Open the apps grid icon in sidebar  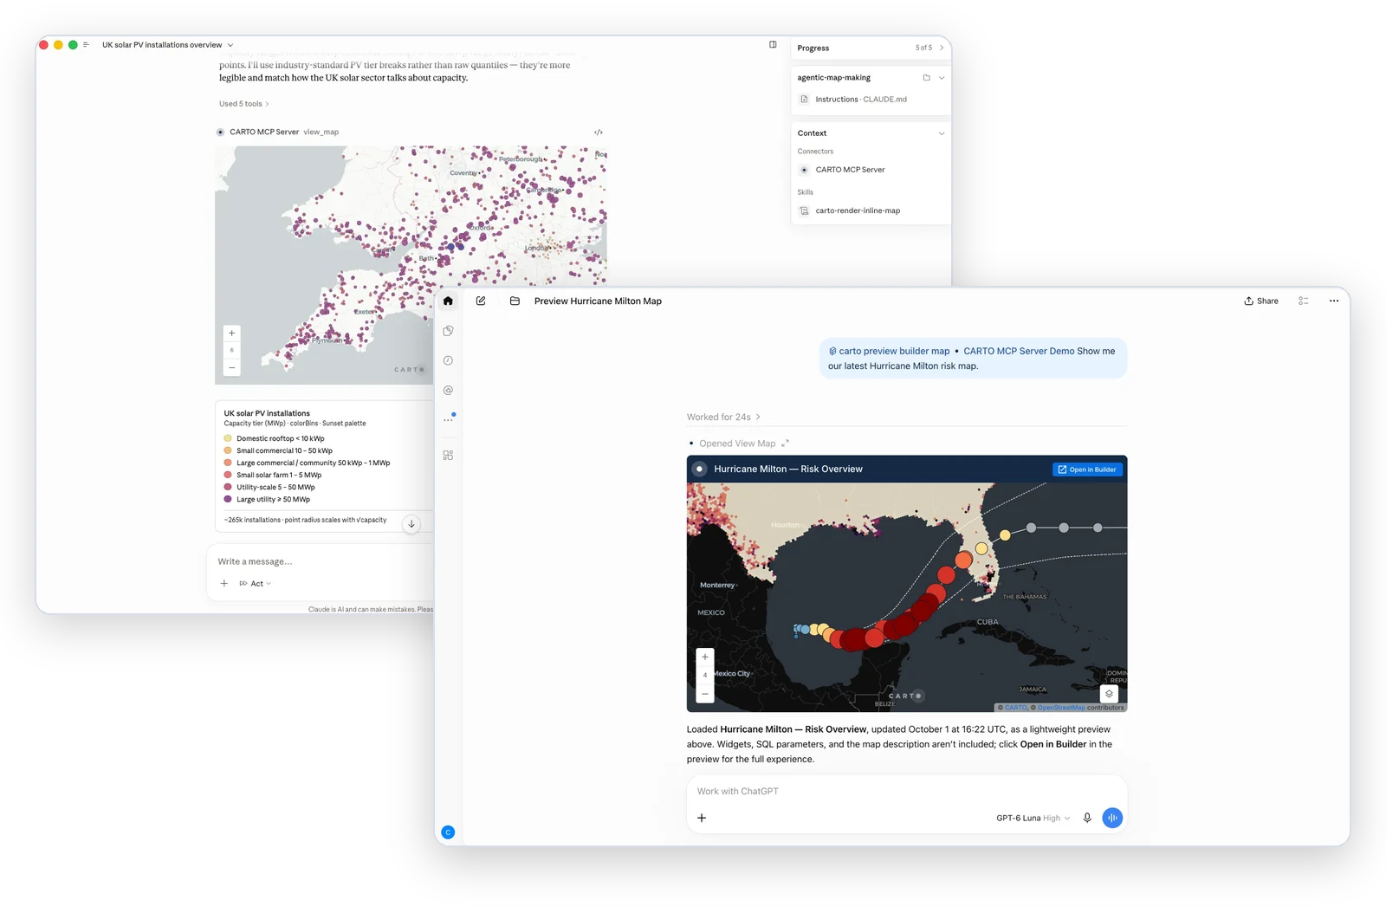tap(448, 455)
